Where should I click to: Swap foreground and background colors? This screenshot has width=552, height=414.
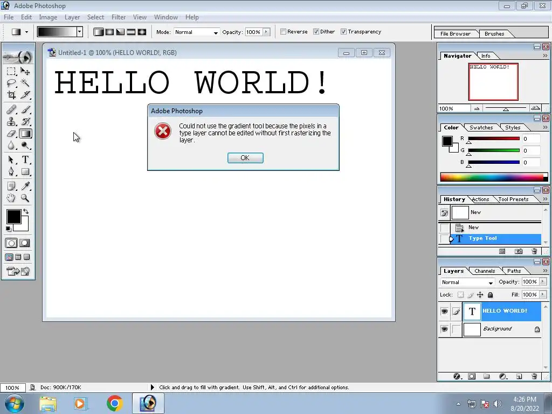coord(26,211)
